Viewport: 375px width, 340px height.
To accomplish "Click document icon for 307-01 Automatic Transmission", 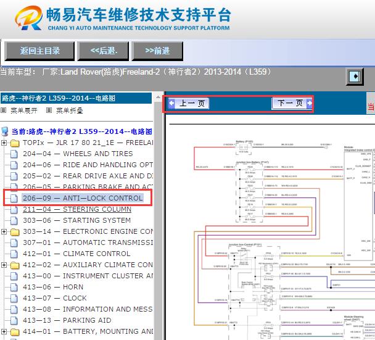I will (14, 243).
